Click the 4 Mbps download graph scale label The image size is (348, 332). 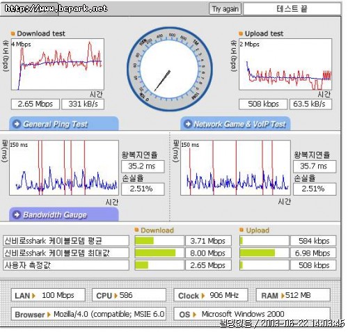click(x=22, y=45)
